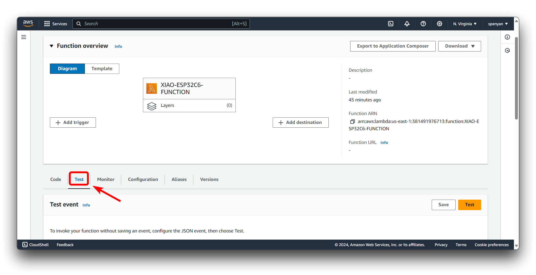536x275 pixels.
Task: Switch to the Aliases tab
Action: pyautogui.click(x=179, y=179)
